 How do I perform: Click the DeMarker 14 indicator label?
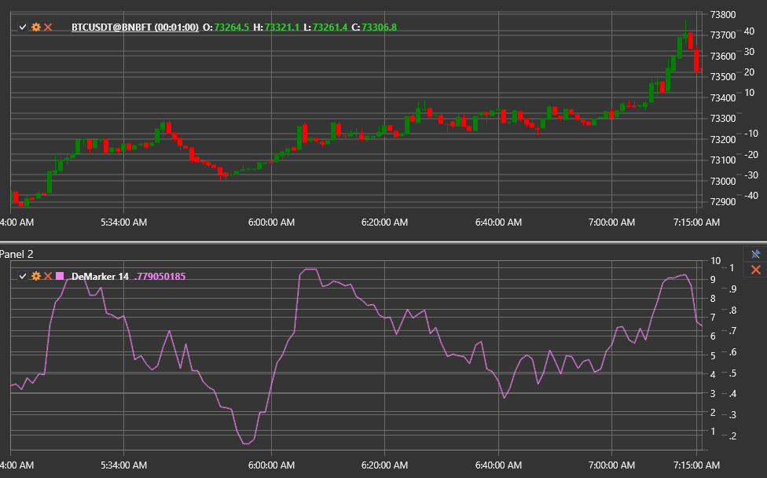(100, 277)
